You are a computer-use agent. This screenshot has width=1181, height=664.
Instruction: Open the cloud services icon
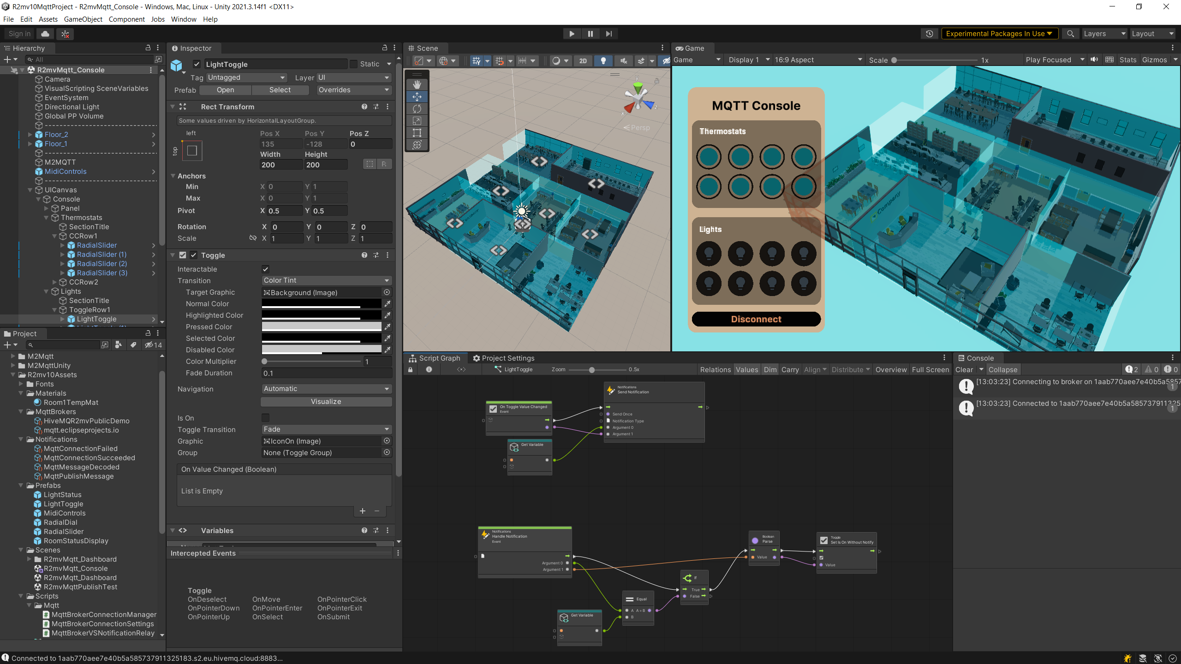click(x=45, y=34)
